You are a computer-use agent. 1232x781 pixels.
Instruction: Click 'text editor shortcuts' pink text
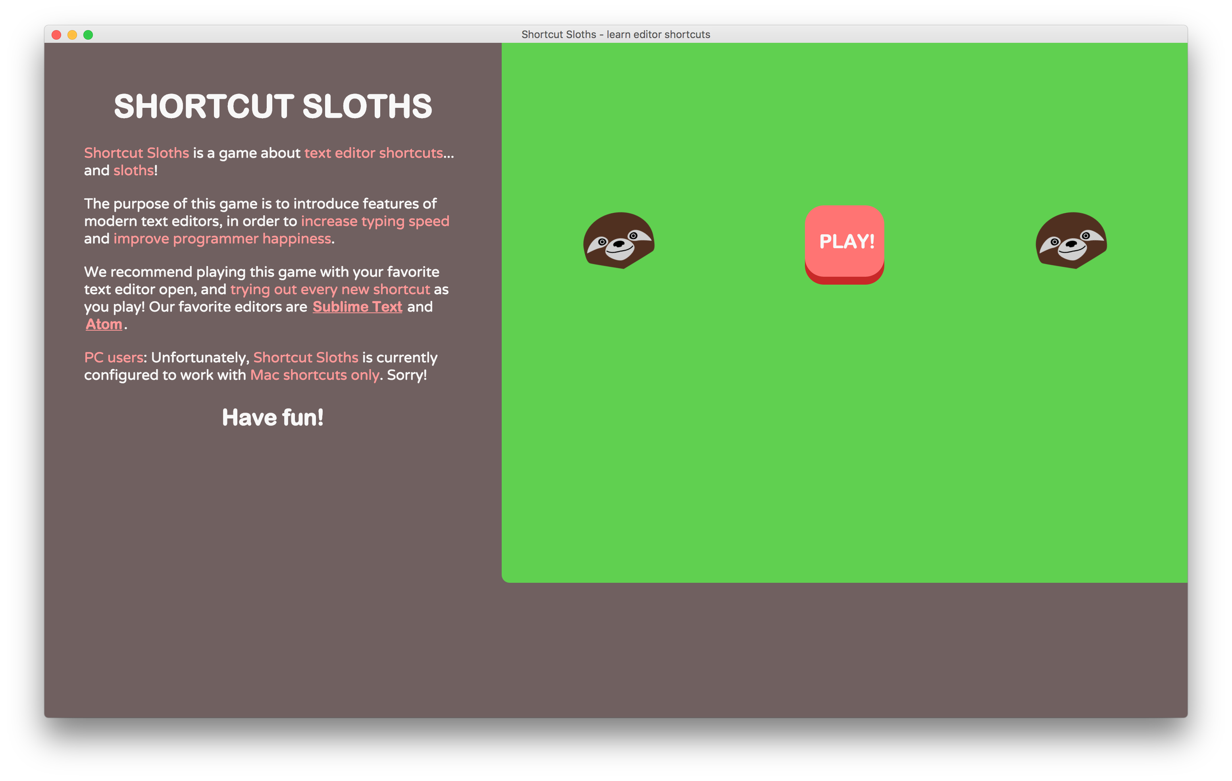[x=373, y=153]
